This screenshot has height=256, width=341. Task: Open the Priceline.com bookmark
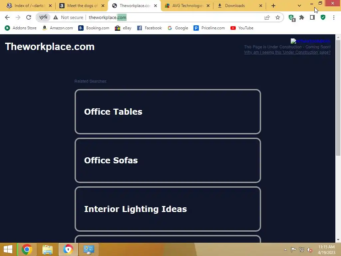[x=209, y=28]
